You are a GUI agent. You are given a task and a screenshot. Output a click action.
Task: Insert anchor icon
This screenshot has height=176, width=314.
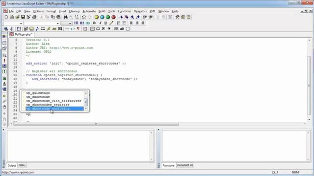12,29
